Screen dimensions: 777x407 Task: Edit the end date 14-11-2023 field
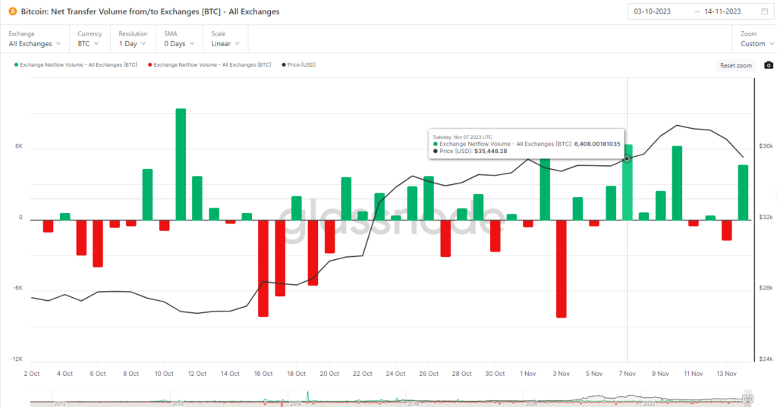[x=722, y=11]
